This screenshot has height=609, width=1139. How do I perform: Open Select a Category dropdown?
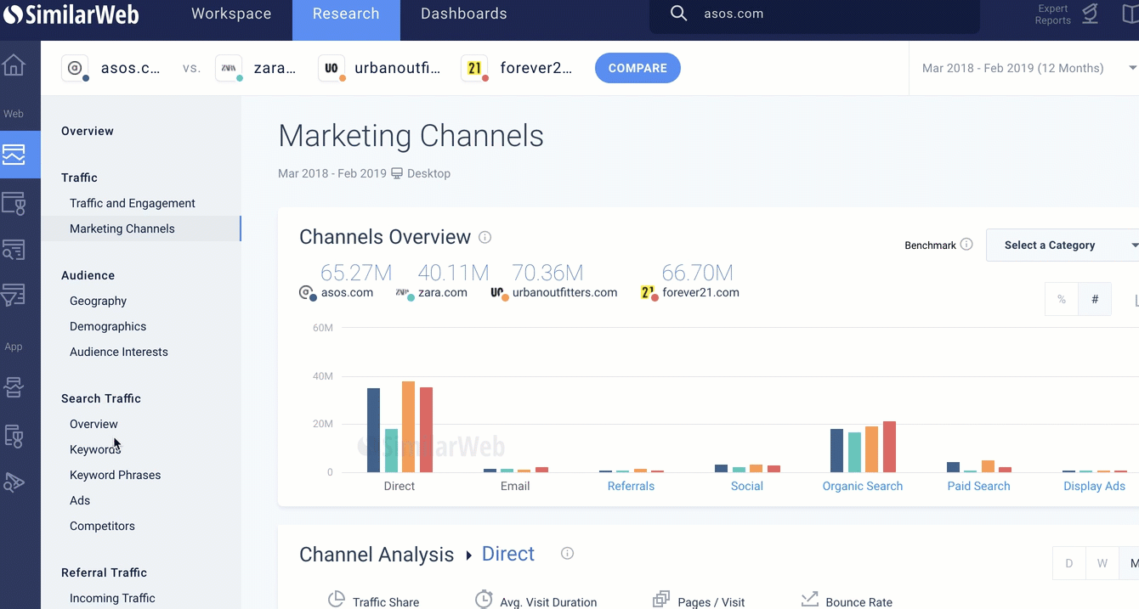click(1062, 245)
